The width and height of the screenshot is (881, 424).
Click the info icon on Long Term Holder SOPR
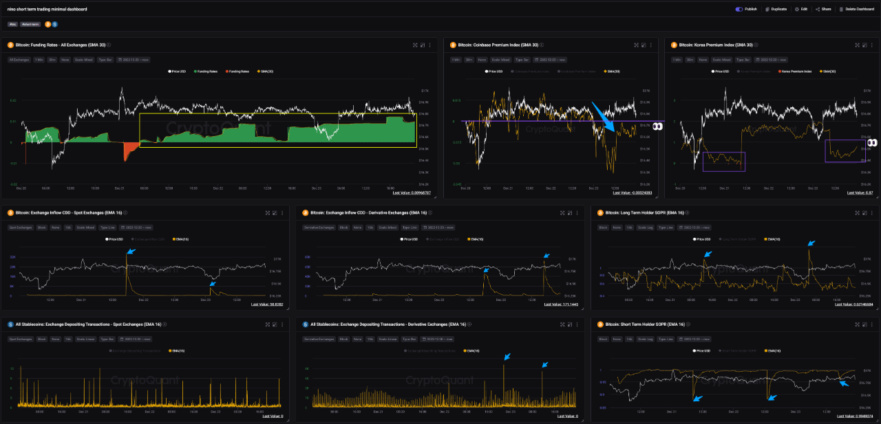click(687, 213)
